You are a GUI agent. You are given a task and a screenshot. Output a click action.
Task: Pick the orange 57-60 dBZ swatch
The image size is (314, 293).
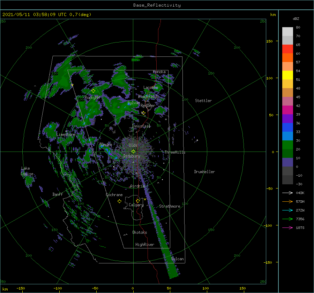pos(287,58)
